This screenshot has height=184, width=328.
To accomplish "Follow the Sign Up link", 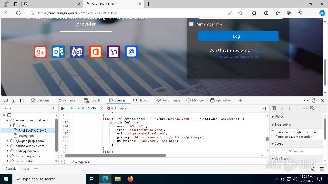I will [x=260, y=50].
